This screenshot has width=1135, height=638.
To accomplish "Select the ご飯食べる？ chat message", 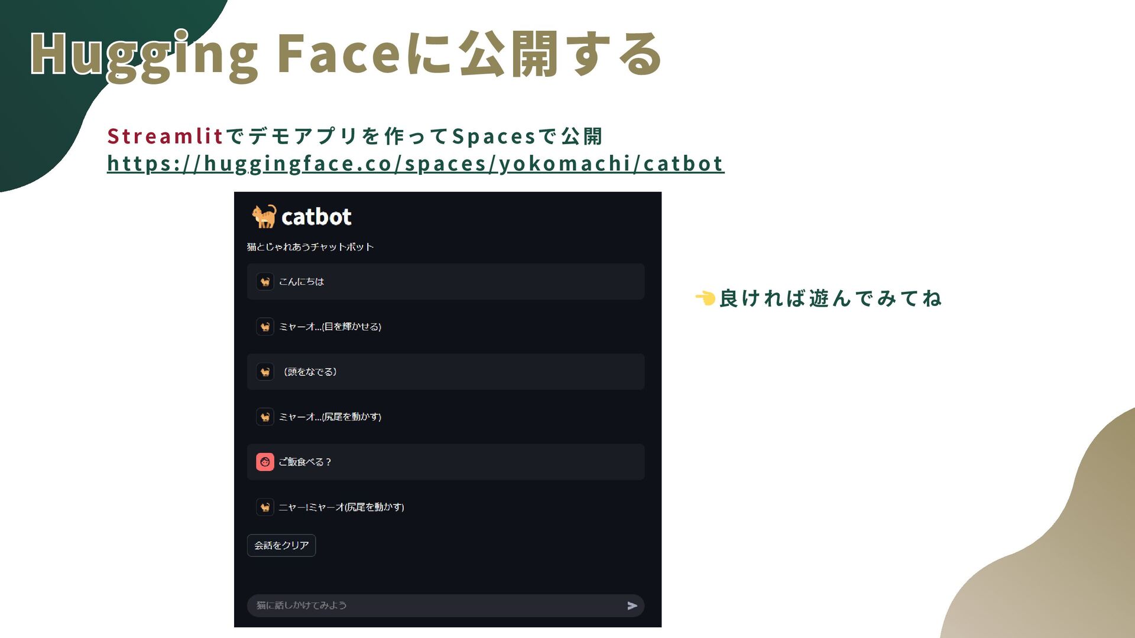I will (x=446, y=462).
